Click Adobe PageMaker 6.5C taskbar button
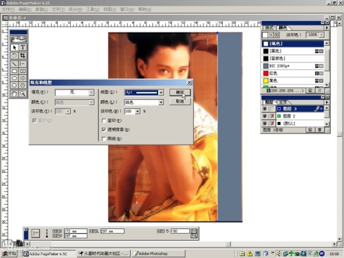The height and width of the screenshot is (258, 344). tap(49, 253)
